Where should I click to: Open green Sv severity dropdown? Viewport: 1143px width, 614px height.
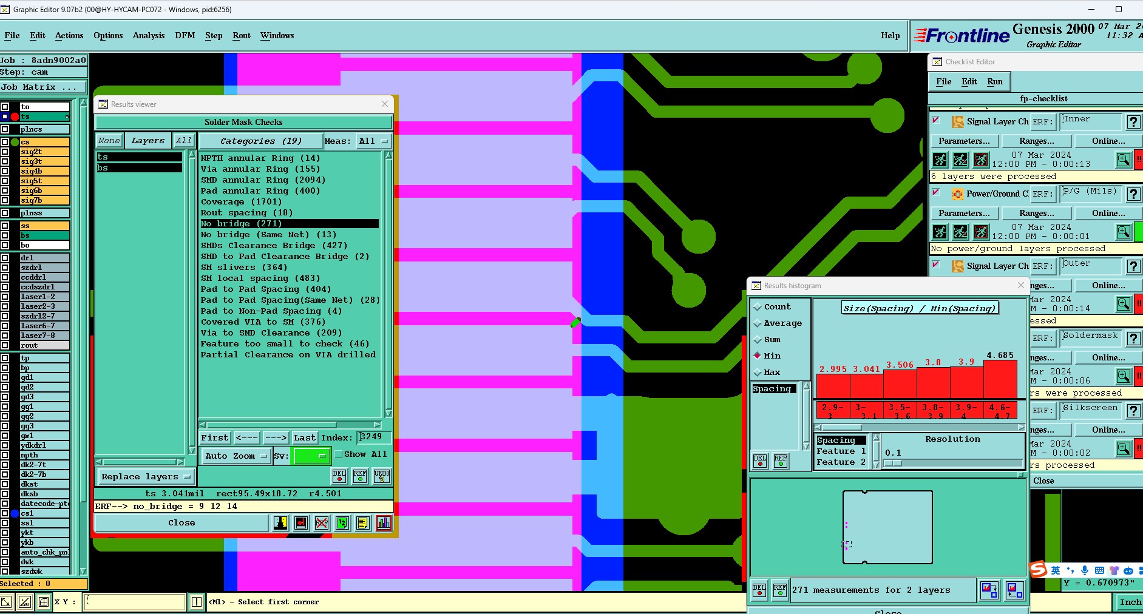point(311,456)
